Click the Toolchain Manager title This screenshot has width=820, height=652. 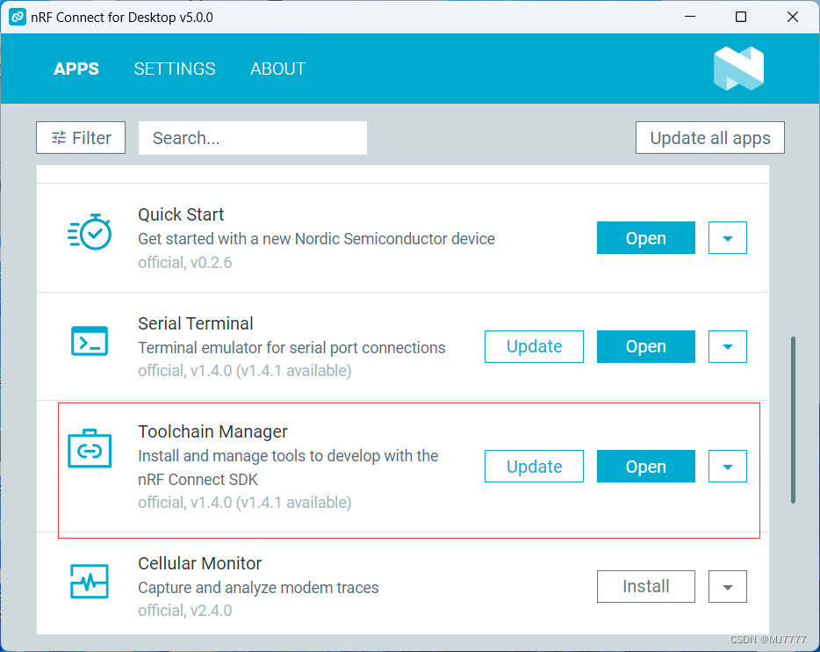click(x=212, y=431)
